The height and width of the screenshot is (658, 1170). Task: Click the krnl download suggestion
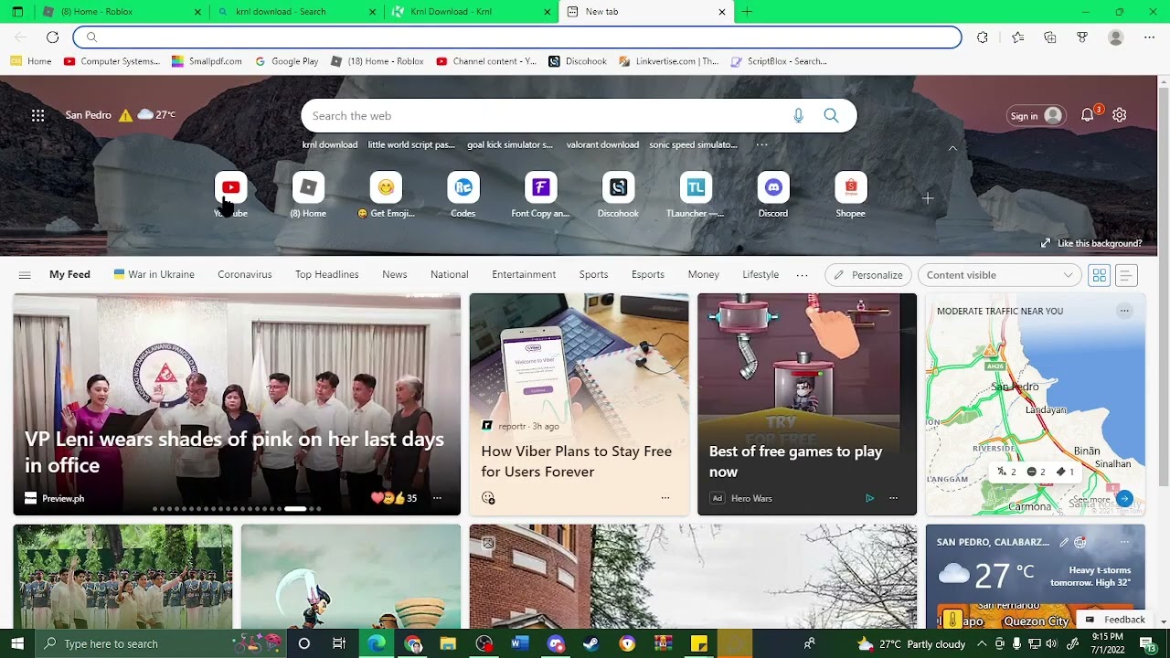[330, 144]
